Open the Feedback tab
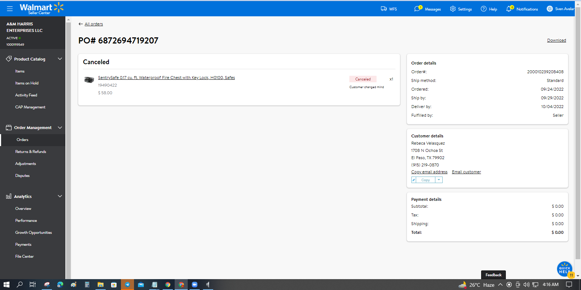Screen dimensions: 581x290 pos(493,275)
